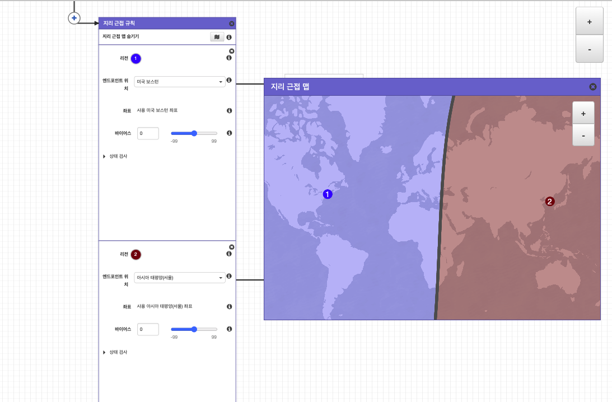Remove region 1 with its X icon
Image resolution: width=612 pixels, height=402 pixels.
click(232, 51)
